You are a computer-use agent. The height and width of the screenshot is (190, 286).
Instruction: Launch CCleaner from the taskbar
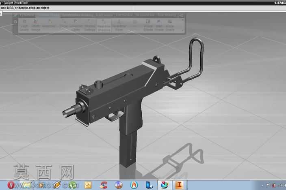[x=104, y=185]
